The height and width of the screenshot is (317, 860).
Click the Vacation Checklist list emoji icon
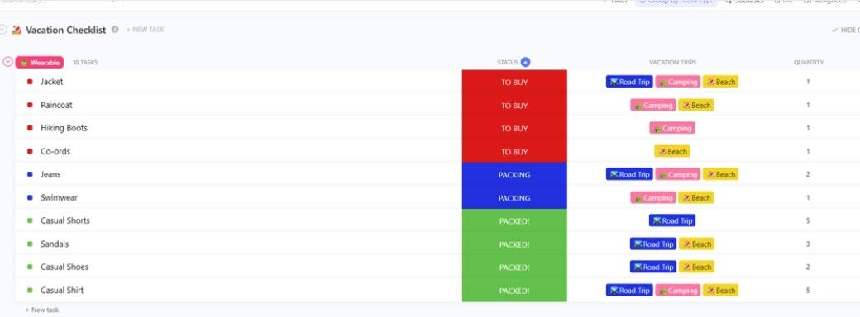click(x=17, y=30)
